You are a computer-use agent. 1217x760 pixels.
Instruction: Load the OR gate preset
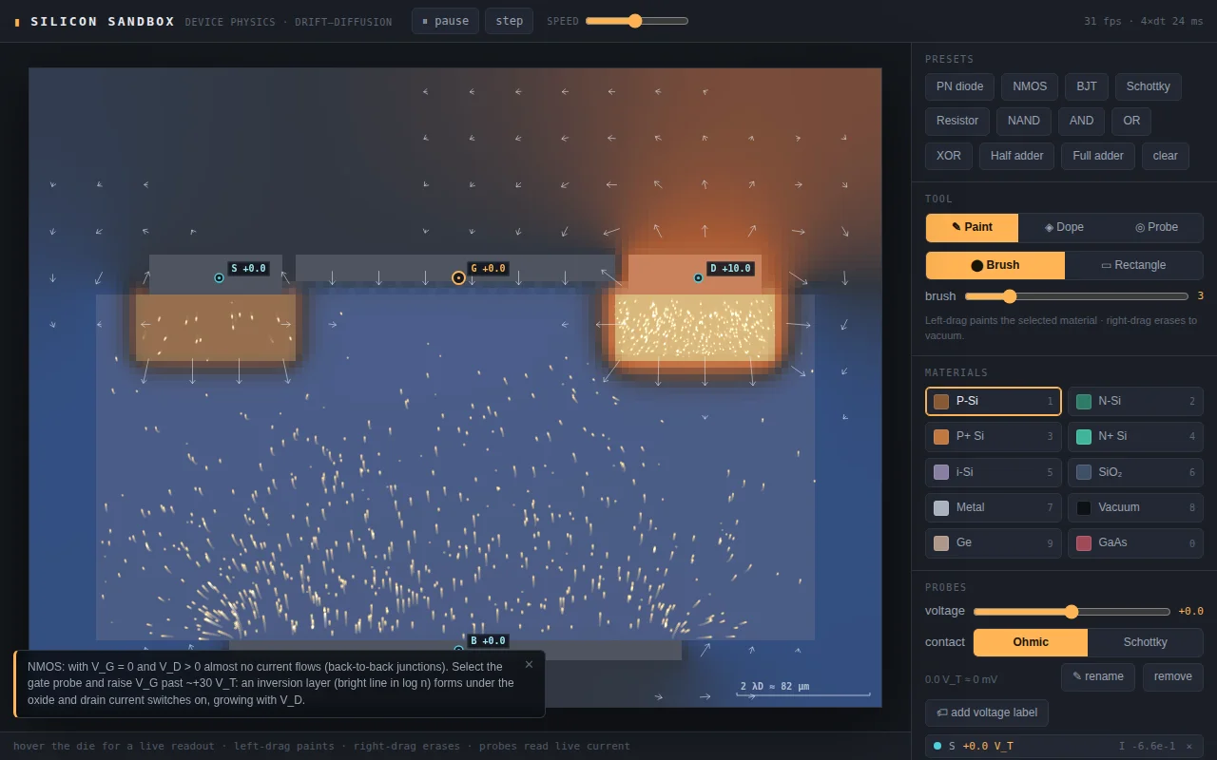[1131, 121]
